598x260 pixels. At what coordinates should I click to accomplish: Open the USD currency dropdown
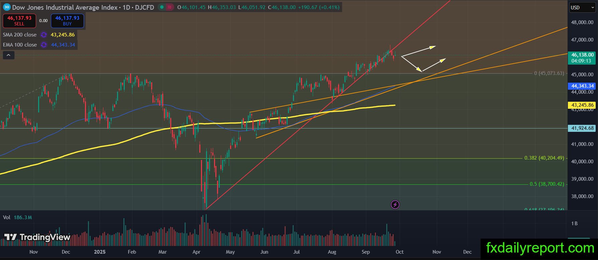pos(582,8)
